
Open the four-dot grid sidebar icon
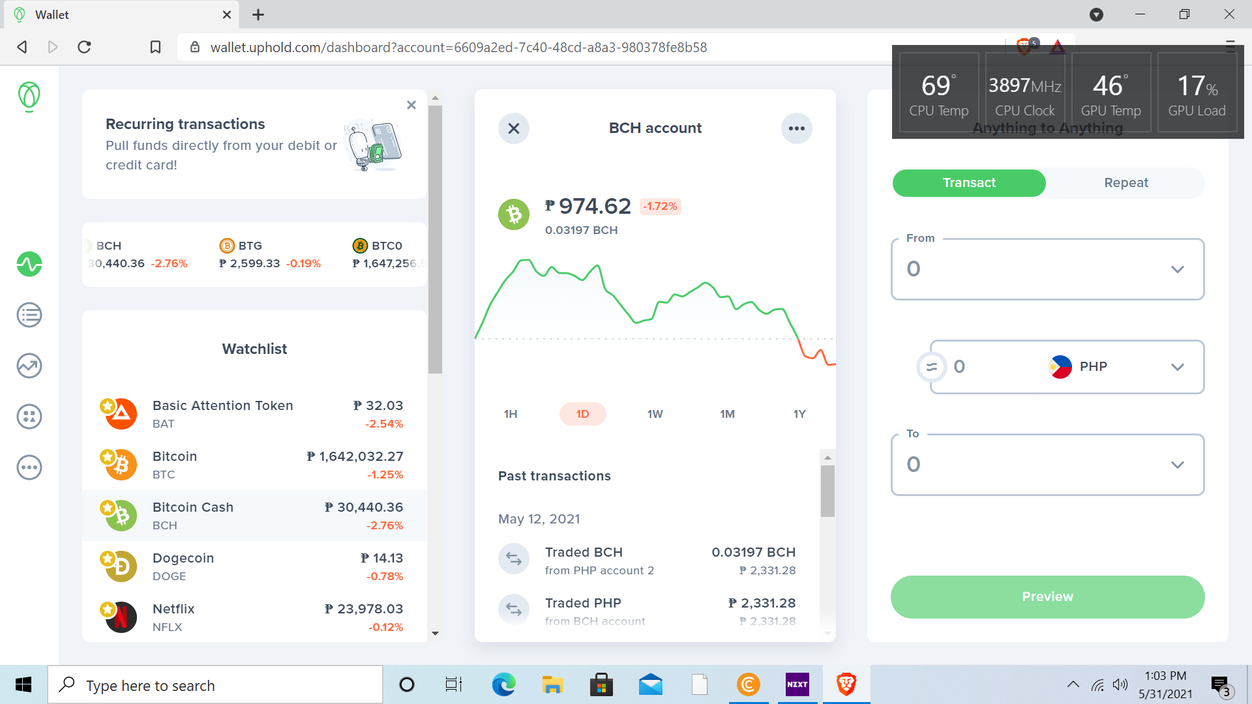(29, 417)
